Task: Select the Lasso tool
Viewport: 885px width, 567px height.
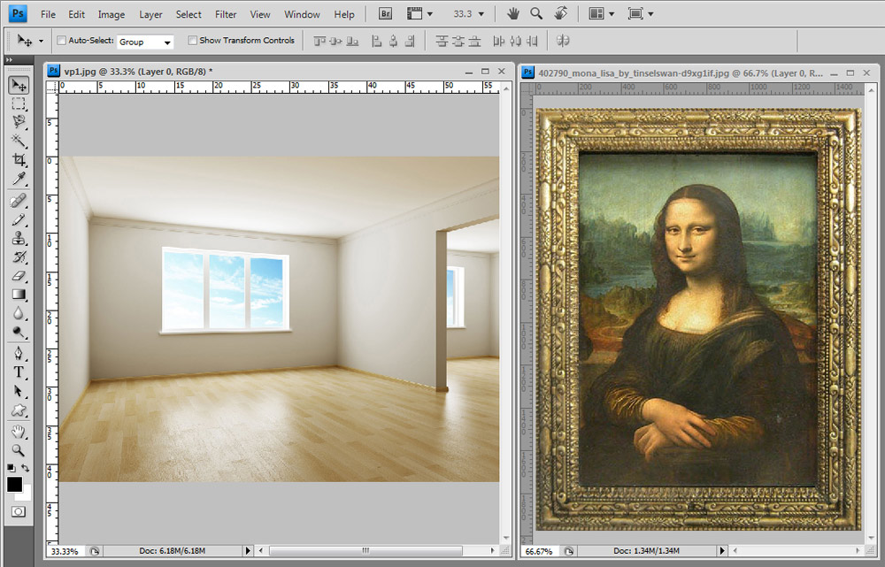Action: coord(19,122)
